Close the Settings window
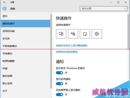Image resolution: width=130 pixels, height=98 pixels. point(126,2)
